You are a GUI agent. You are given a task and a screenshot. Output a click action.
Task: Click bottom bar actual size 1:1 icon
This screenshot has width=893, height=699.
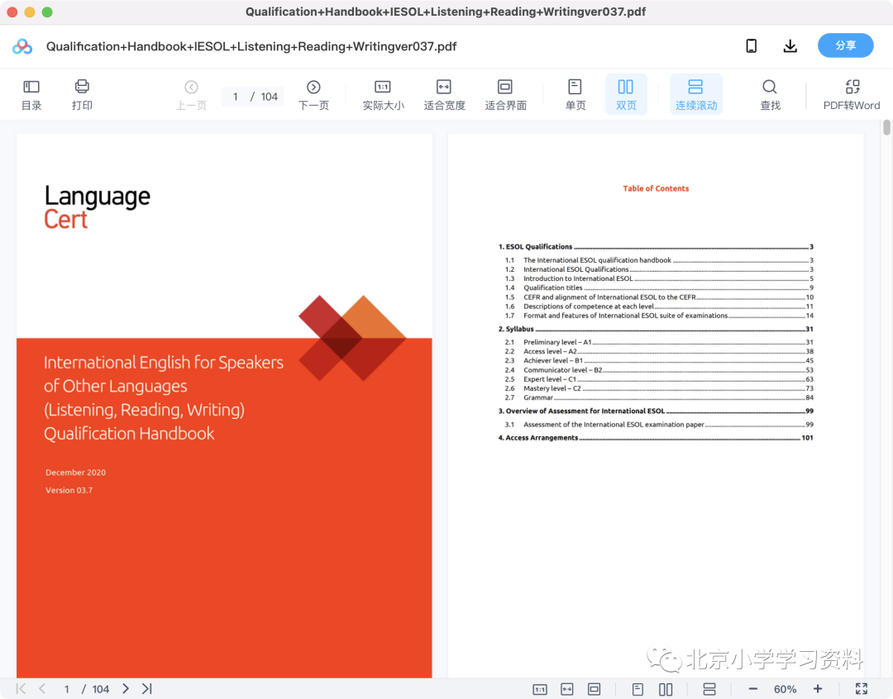click(x=540, y=689)
